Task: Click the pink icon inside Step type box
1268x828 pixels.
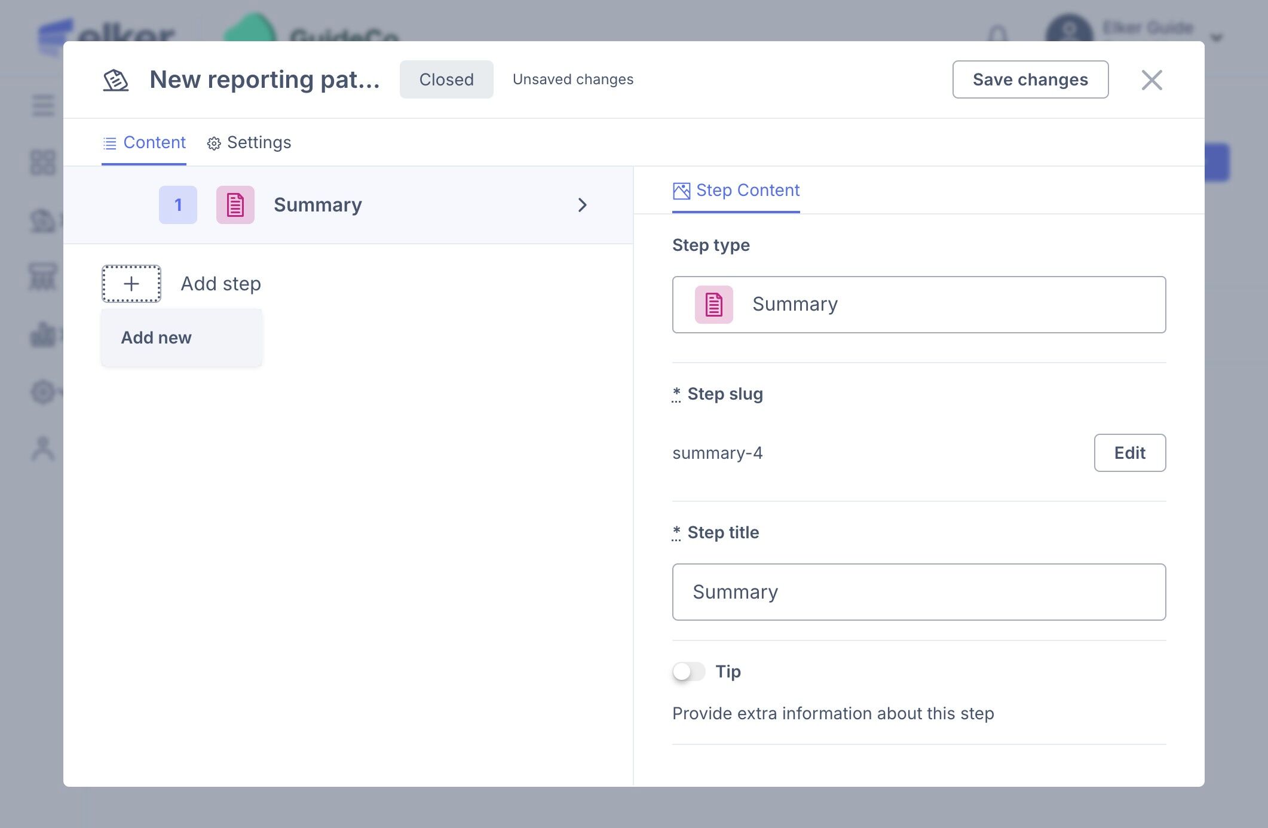Action: (x=713, y=305)
